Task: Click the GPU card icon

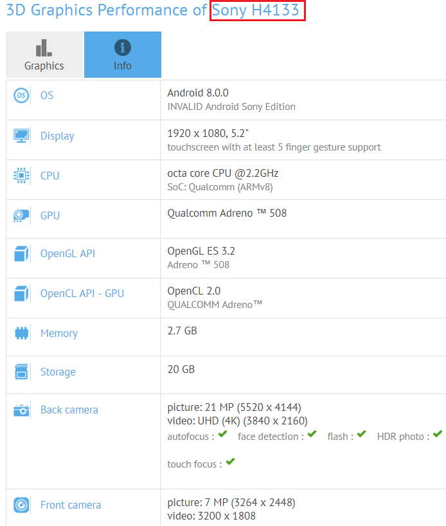Action: tap(21, 215)
